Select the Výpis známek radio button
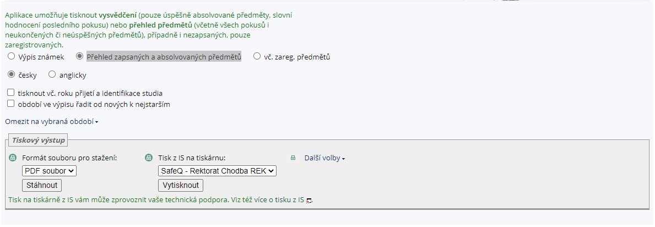The image size is (655, 227). point(11,56)
